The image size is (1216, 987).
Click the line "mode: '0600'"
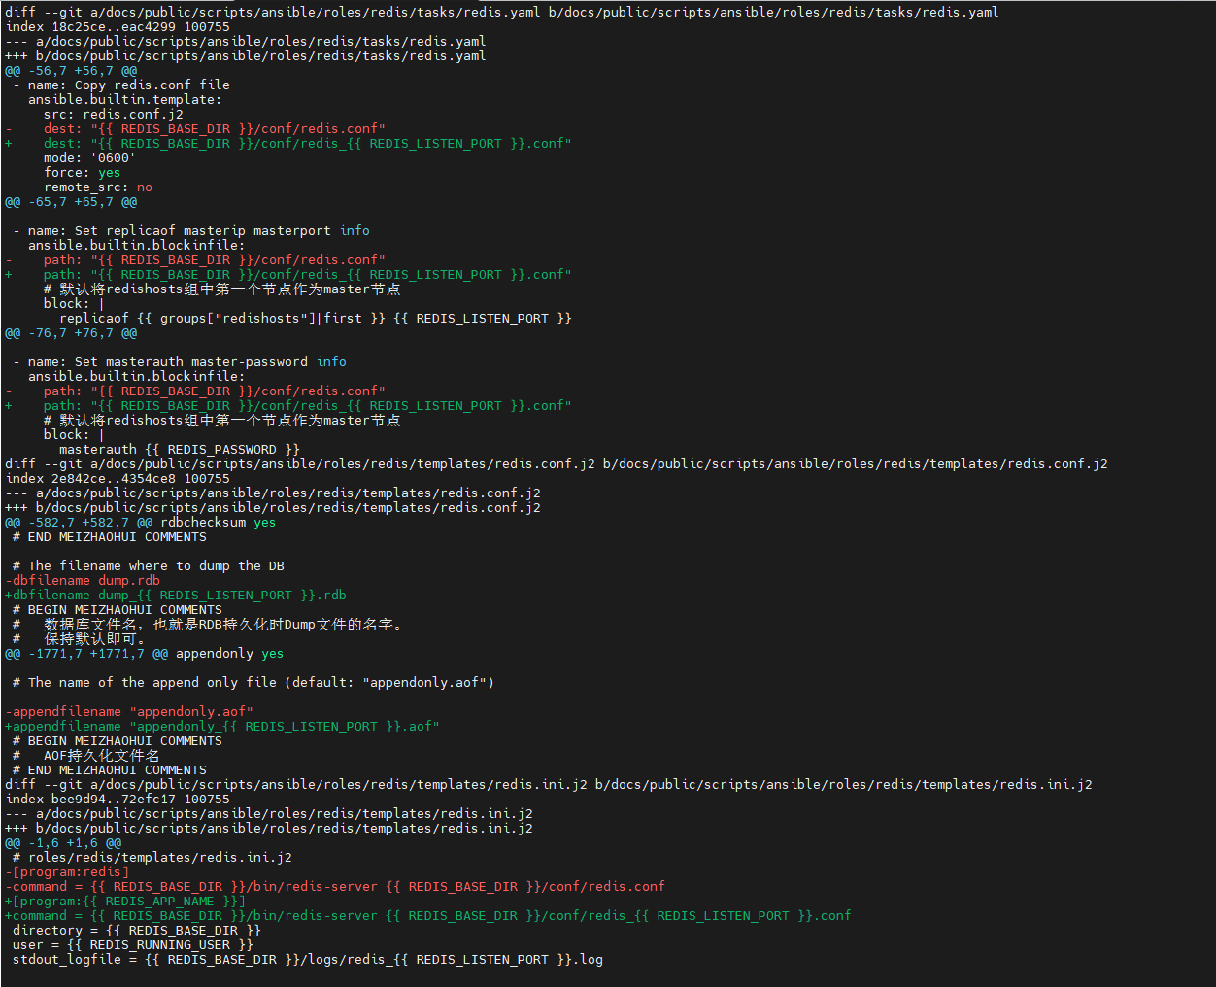tap(90, 157)
